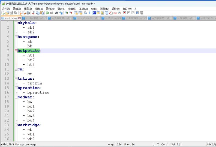The width and height of the screenshot is (216, 147).
Task: Click the Close All toolbar icon
Action: (x=24, y=13)
